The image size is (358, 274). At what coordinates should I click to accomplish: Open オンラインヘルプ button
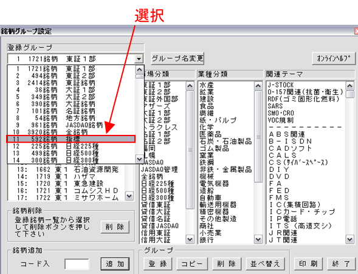pos(334,58)
